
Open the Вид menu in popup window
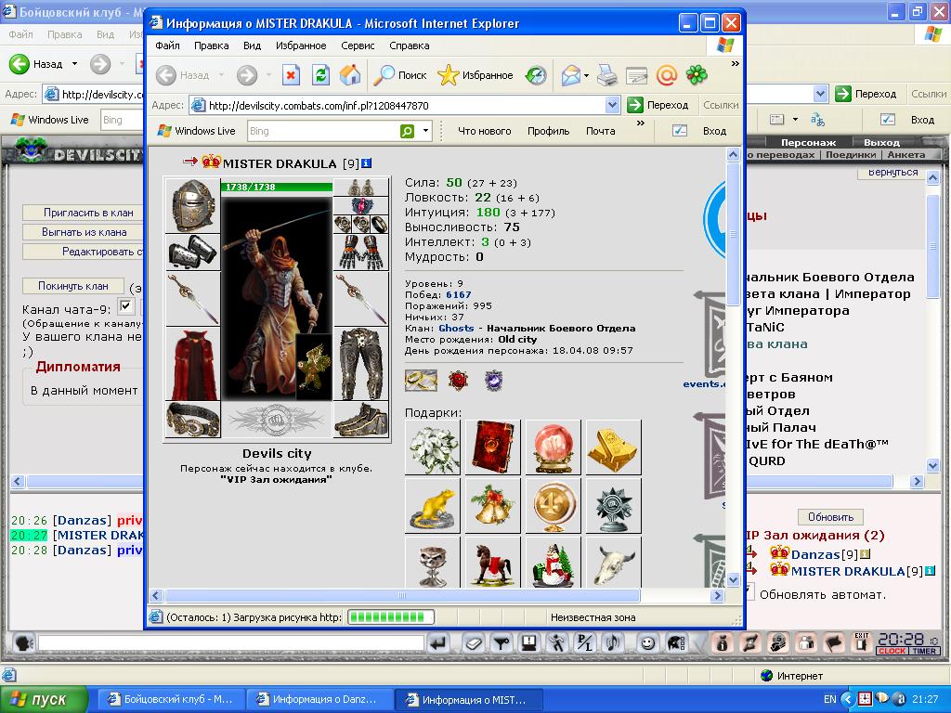click(x=252, y=45)
